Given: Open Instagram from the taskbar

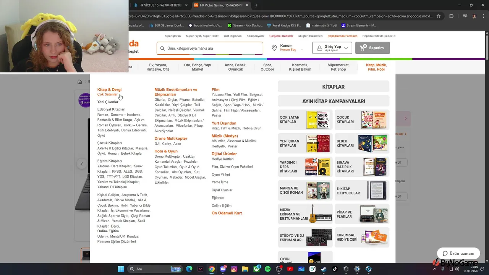Looking at the screenshot, I should click(234, 269).
